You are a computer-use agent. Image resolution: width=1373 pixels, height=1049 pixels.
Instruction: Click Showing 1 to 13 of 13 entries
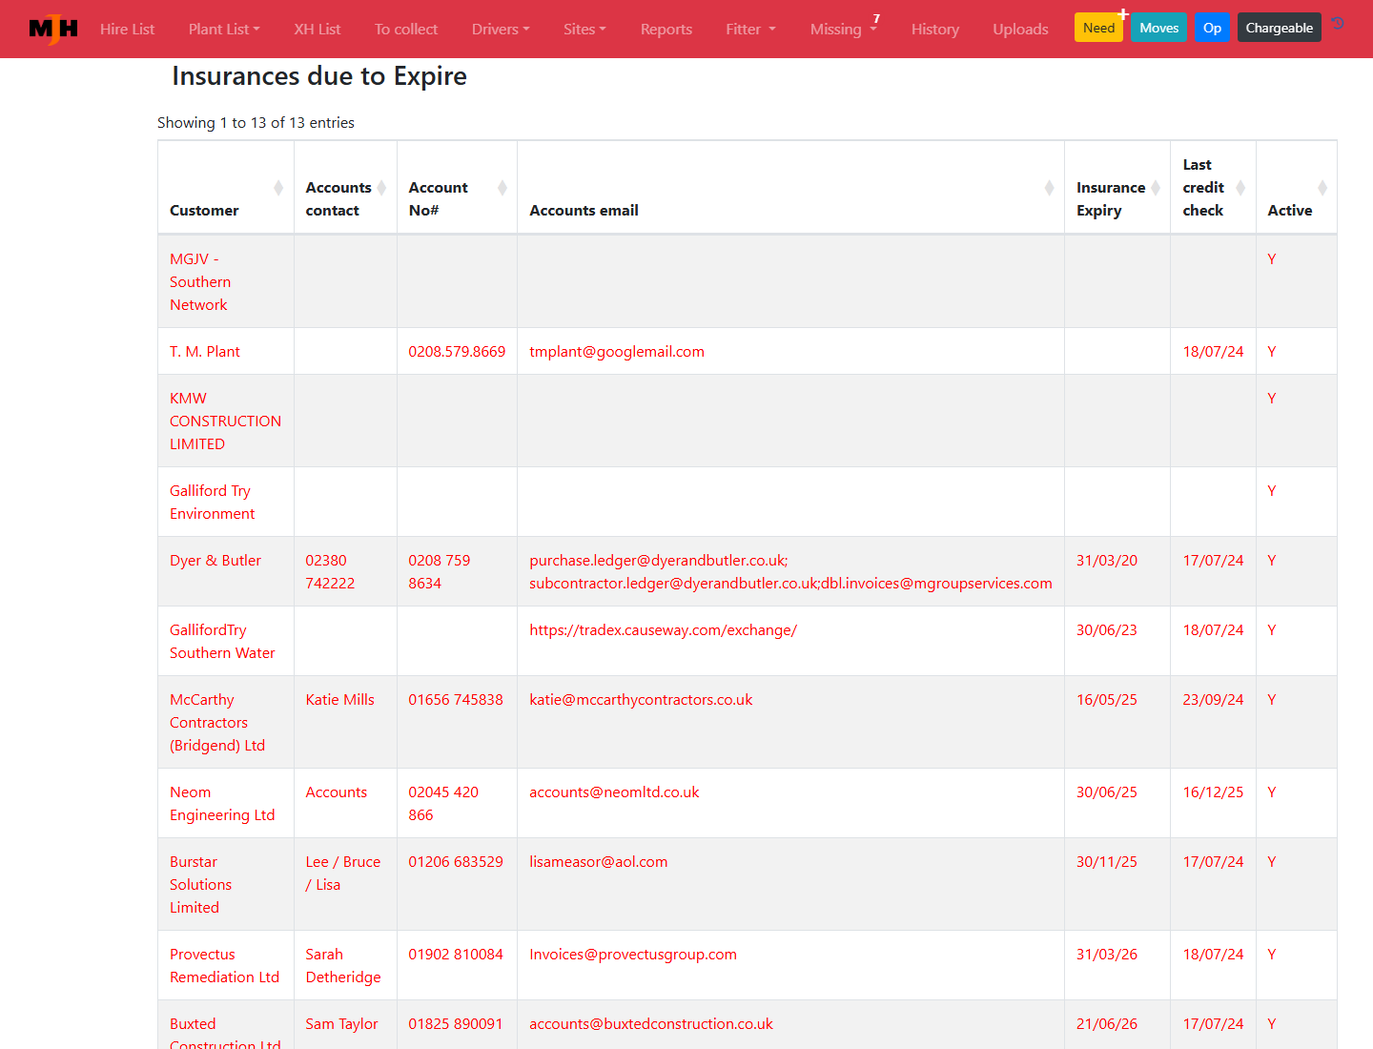coord(256,123)
